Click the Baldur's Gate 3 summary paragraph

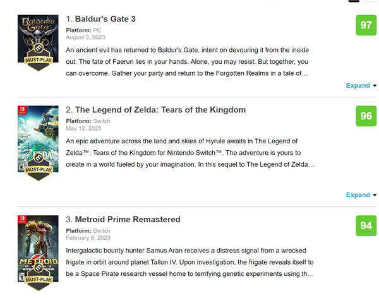pyautogui.click(x=187, y=61)
